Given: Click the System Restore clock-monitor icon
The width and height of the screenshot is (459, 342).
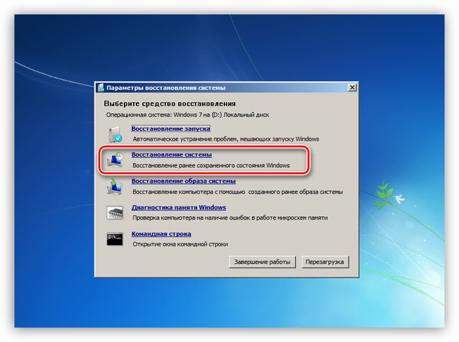Looking at the screenshot, I should (x=115, y=160).
